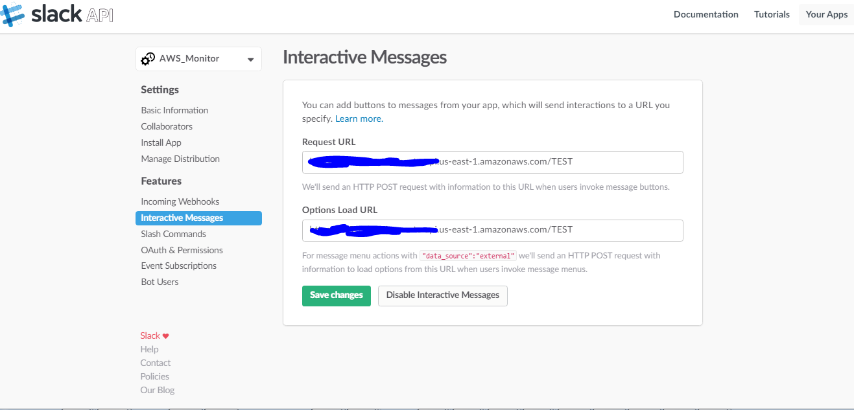This screenshot has height=410, width=854.
Task: Click the Slack API logo
Action: click(x=57, y=14)
